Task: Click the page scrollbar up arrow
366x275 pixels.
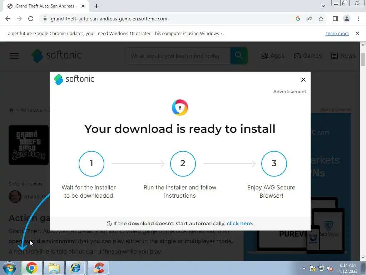Action: (363, 44)
